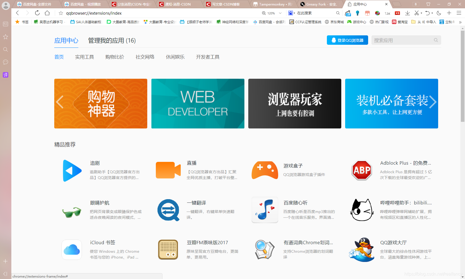
Task: Open the scissors screenshot tool
Action: (417, 13)
